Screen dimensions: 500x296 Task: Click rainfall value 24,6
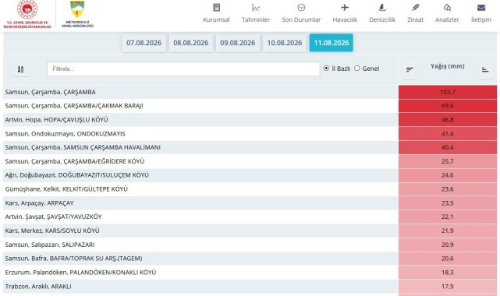(x=448, y=175)
